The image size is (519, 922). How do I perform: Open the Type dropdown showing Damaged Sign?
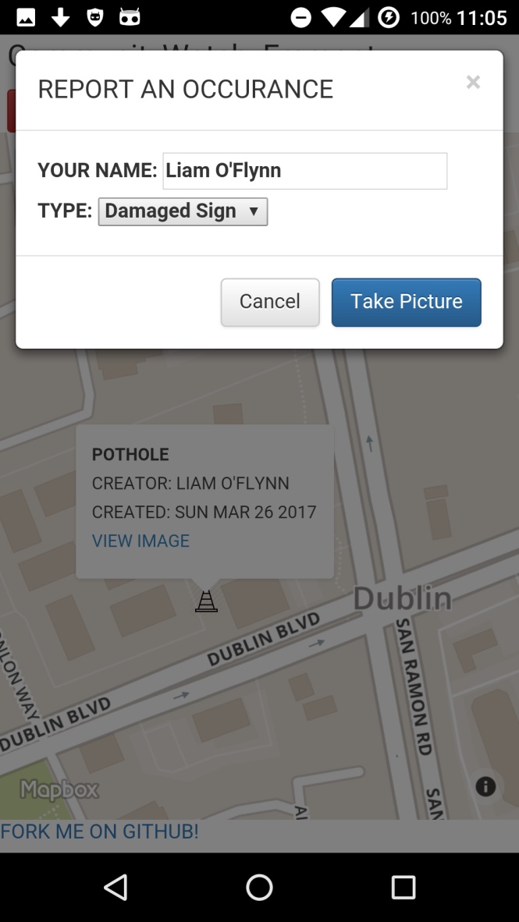183,211
